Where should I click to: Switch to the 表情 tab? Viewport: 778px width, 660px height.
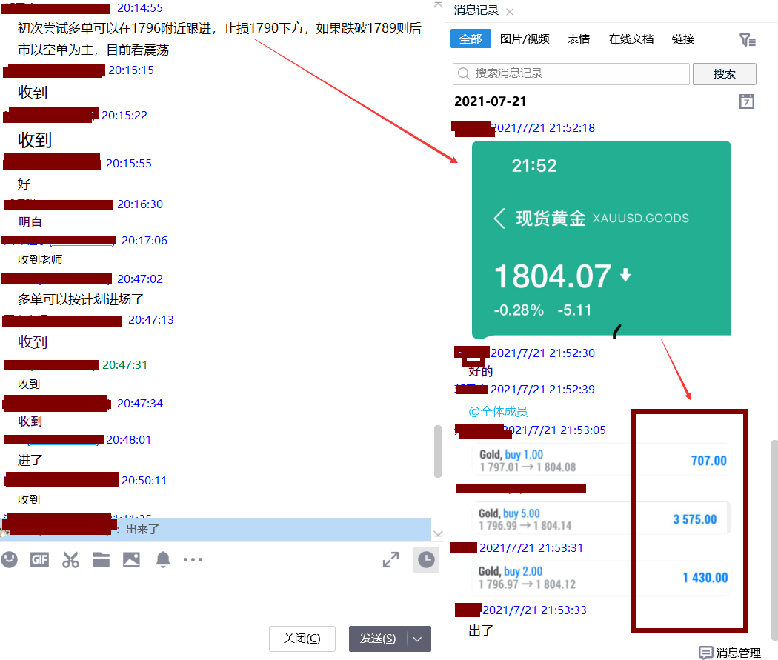579,39
